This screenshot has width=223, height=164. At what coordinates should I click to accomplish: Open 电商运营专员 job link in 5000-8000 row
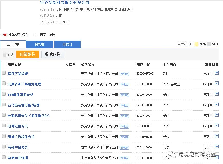pyautogui.click(x=18, y=126)
